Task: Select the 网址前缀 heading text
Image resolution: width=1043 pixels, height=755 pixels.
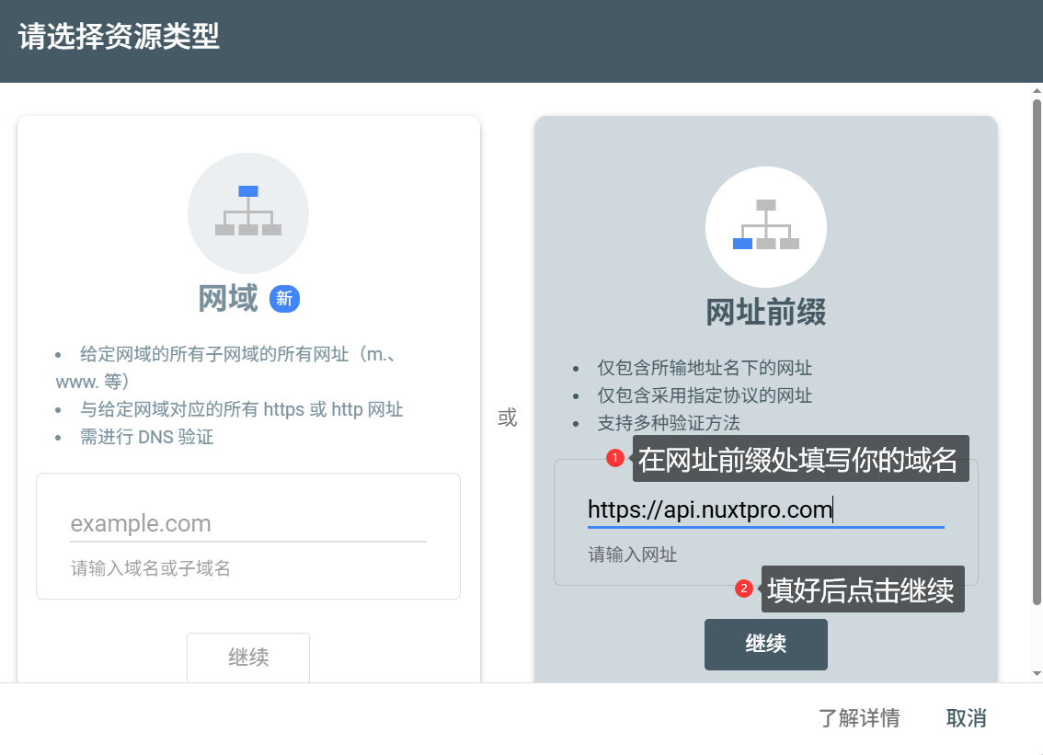Action: [x=765, y=313]
